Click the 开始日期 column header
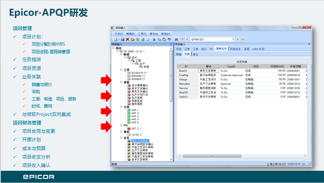 click(x=295, y=66)
